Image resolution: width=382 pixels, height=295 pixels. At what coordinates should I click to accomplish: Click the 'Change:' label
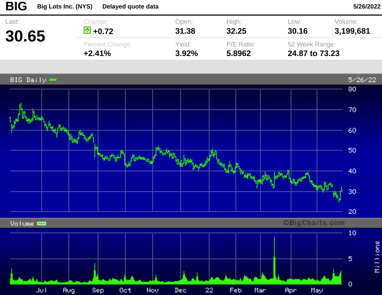tap(95, 22)
